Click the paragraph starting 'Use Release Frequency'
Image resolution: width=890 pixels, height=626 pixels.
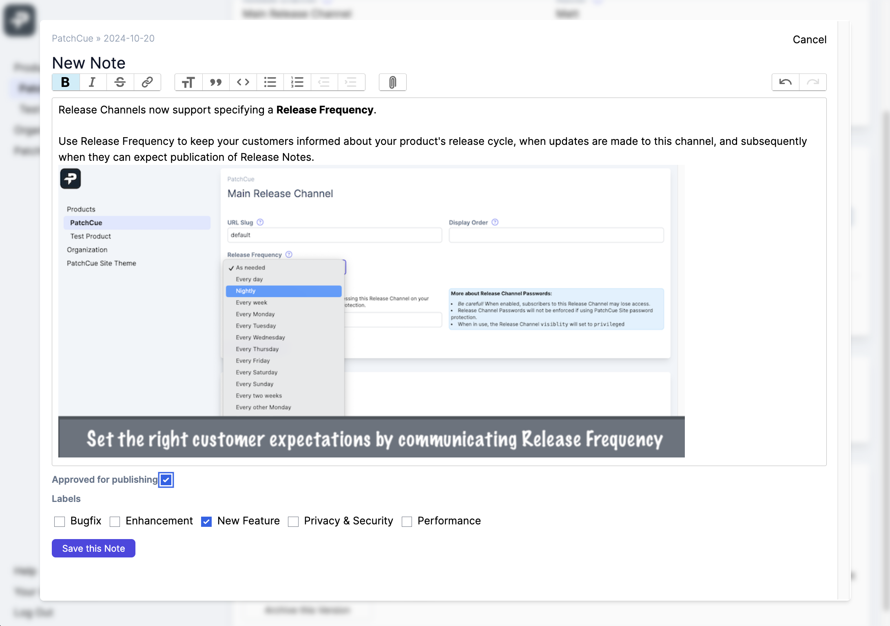pyautogui.click(x=433, y=149)
